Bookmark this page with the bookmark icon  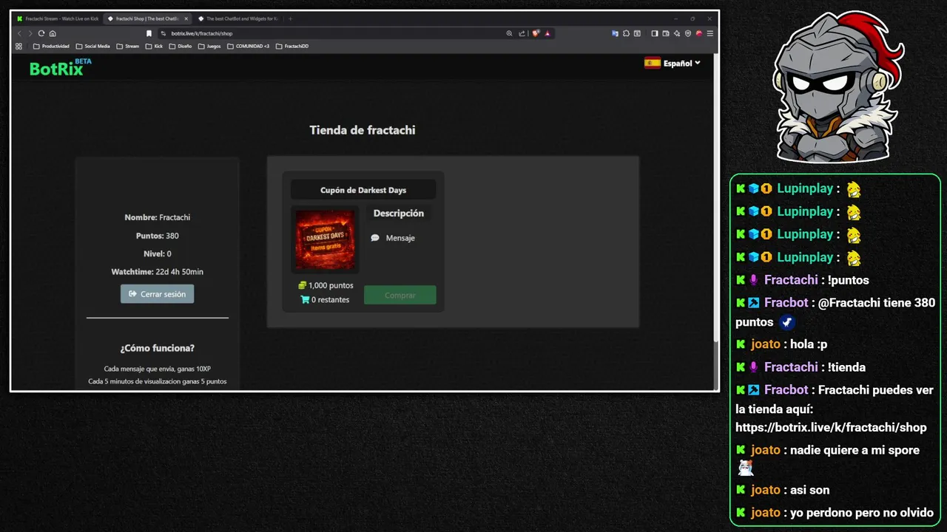(x=149, y=33)
